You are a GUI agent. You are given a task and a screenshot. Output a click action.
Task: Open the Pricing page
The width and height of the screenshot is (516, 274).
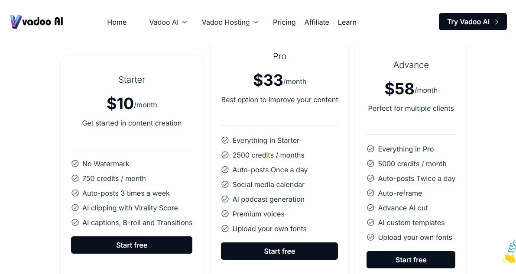pyautogui.click(x=284, y=22)
